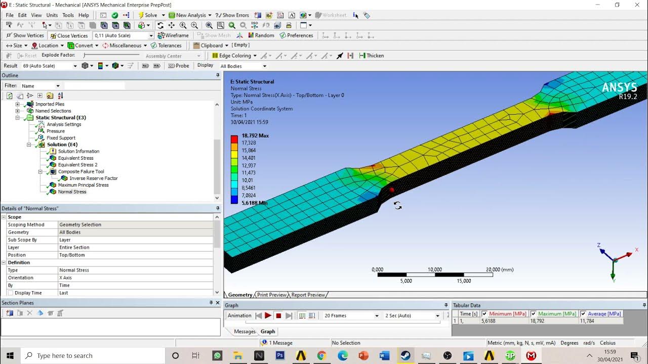
Task: Open the Tools menu
Action: click(x=68, y=15)
